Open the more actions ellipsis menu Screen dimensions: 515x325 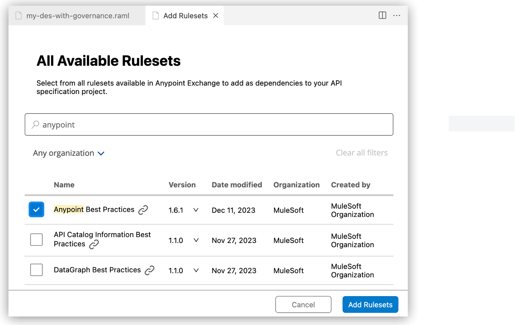(397, 15)
